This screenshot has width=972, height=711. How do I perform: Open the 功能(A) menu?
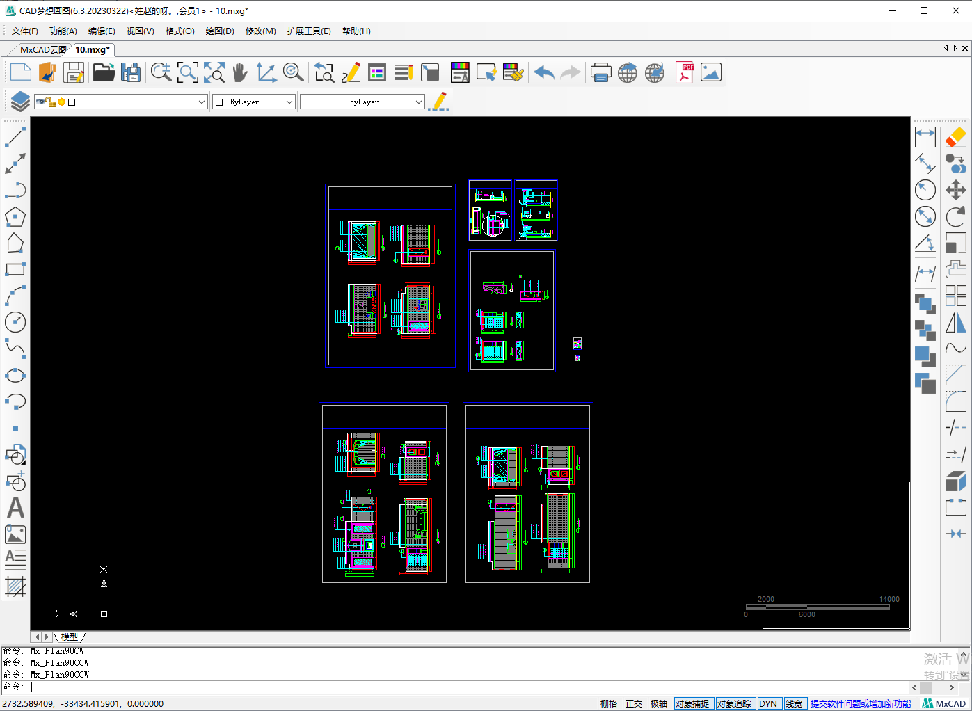click(x=63, y=31)
